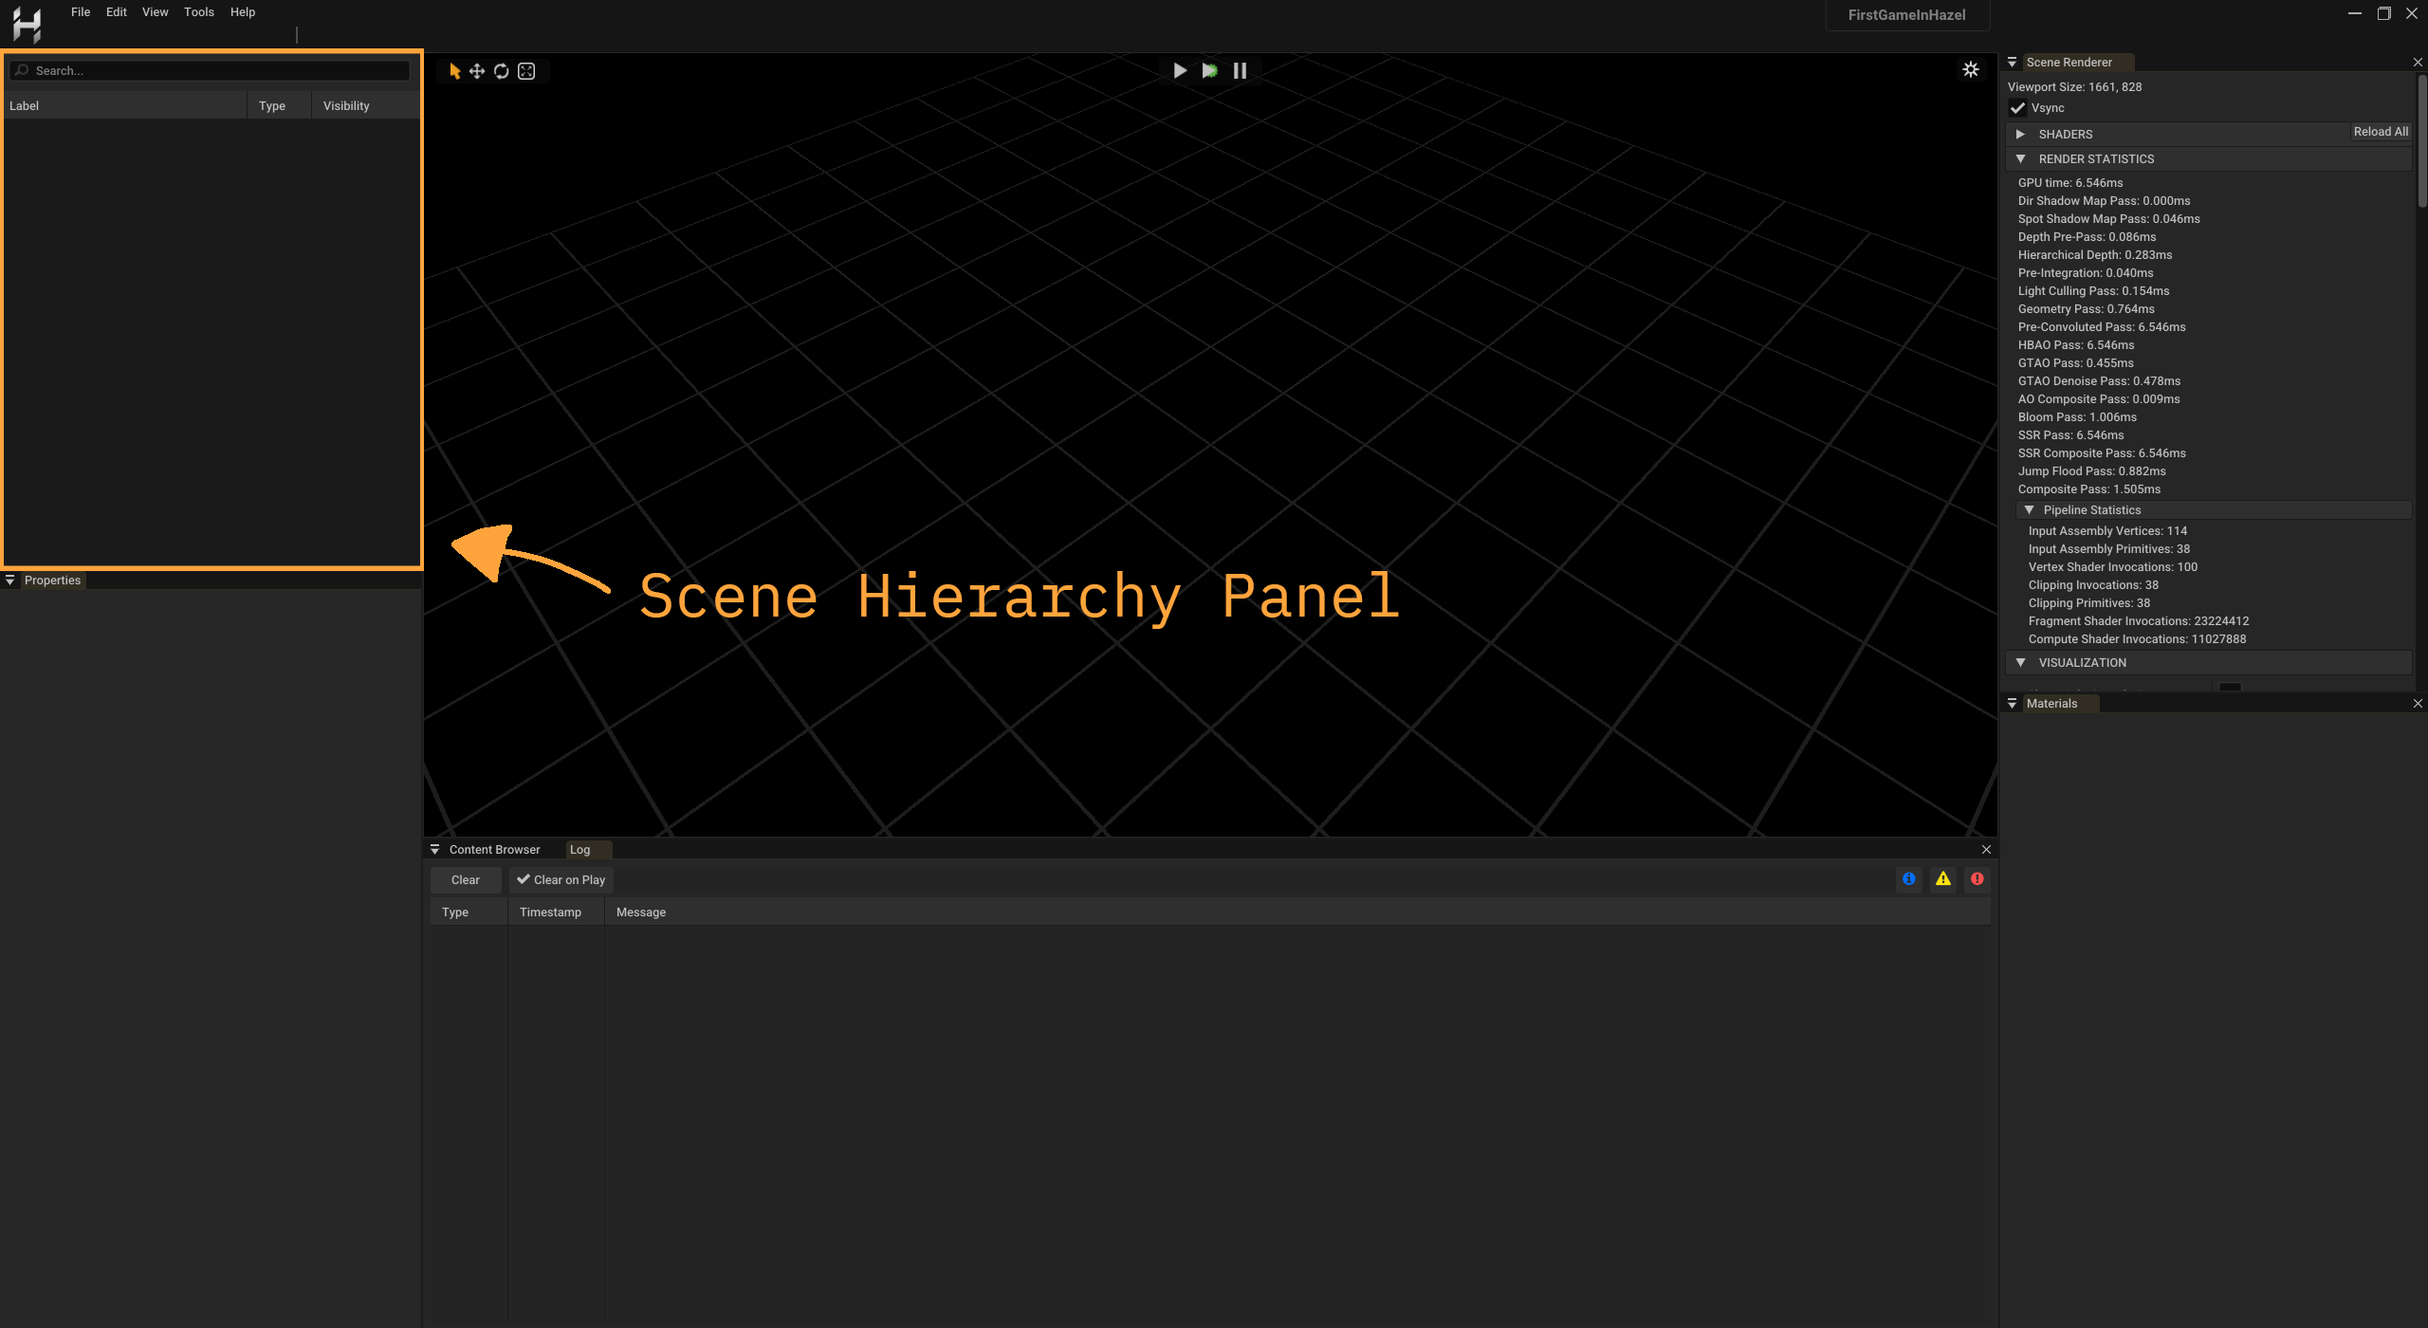The height and width of the screenshot is (1328, 2428).
Task: Collapse the RENDER STATISTICS section
Action: coord(2021,158)
